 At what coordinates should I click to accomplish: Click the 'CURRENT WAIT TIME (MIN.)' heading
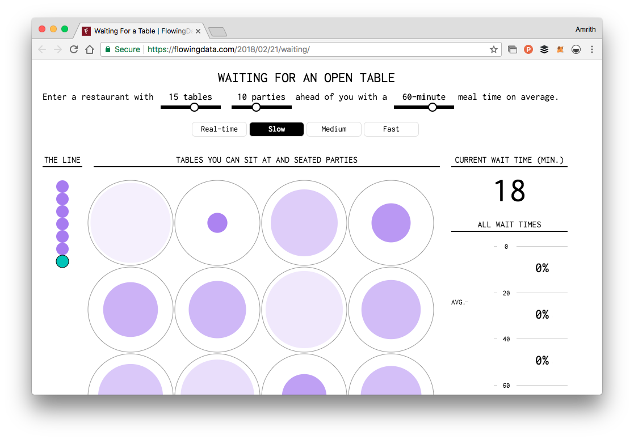click(509, 160)
